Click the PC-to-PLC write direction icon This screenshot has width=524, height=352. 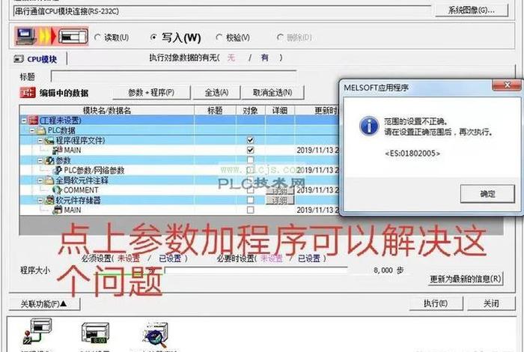pos(52,36)
